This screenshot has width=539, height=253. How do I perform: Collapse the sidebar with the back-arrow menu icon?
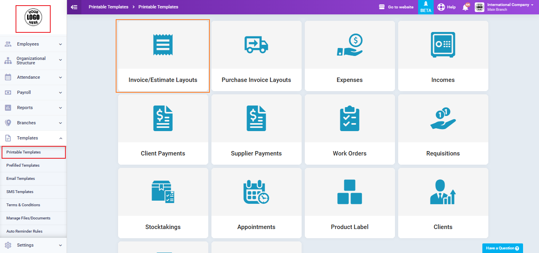74,7
